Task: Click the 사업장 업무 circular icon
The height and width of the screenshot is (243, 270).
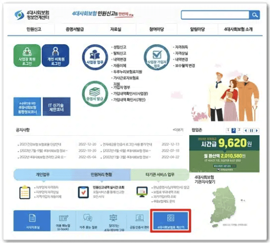Action: (95, 57)
